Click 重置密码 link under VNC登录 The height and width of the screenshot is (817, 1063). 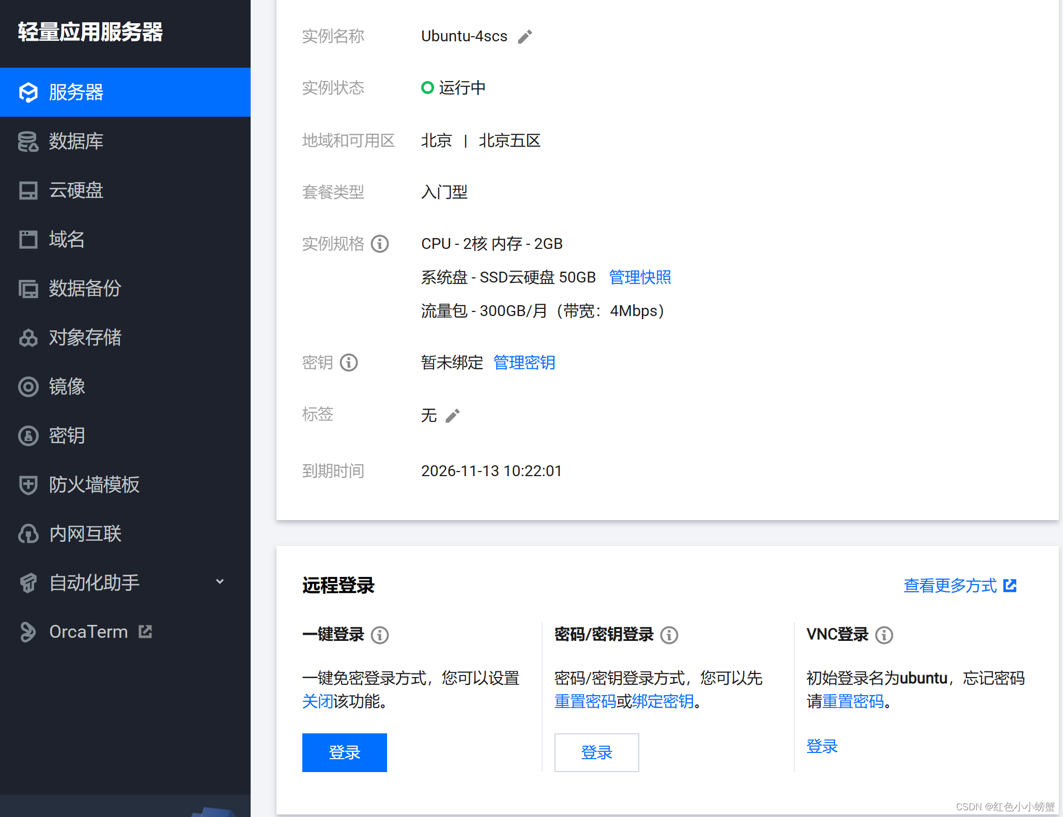click(853, 701)
